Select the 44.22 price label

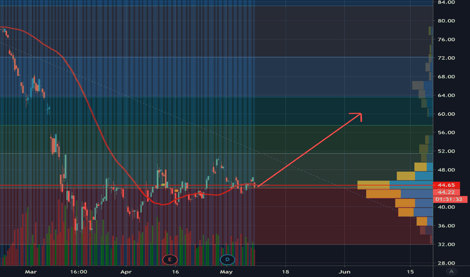pyautogui.click(x=446, y=192)
